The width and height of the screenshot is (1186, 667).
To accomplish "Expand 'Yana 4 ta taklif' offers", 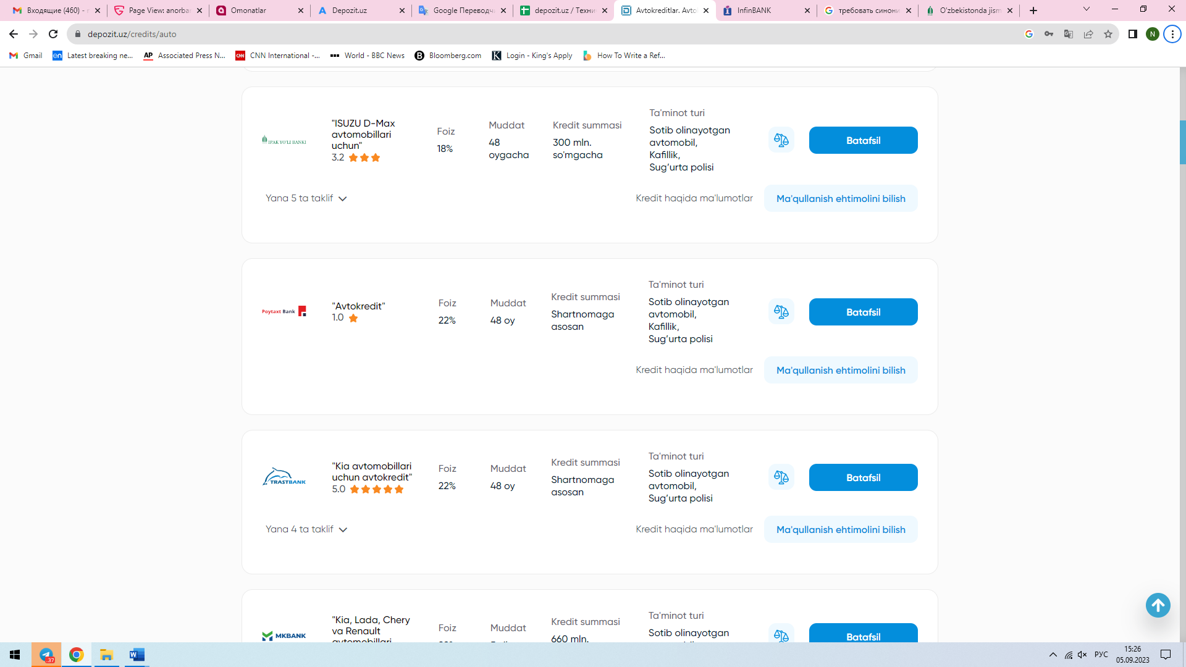I will [306, 529].
